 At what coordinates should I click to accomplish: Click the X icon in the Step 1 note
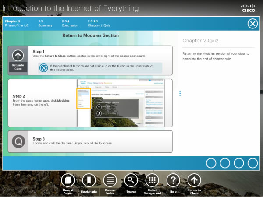point(43,67)
